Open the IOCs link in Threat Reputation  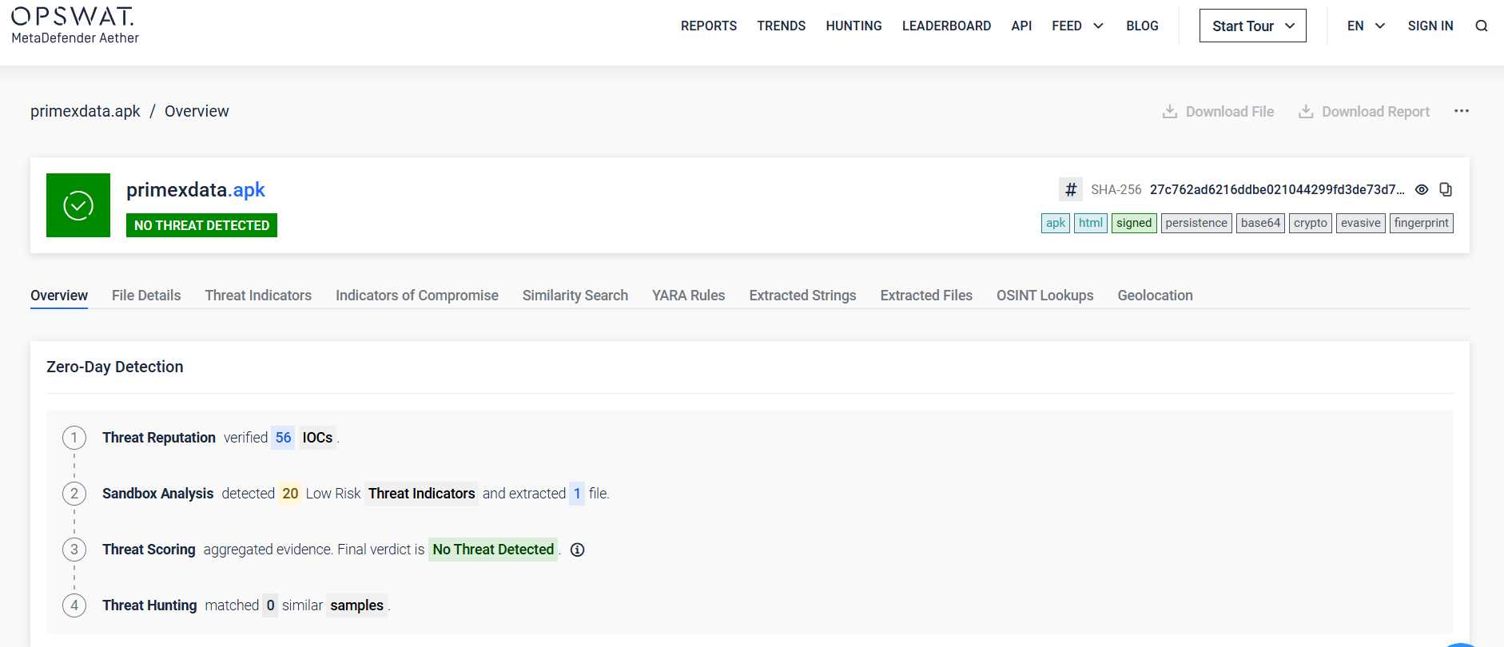click(x=317, y=438)
